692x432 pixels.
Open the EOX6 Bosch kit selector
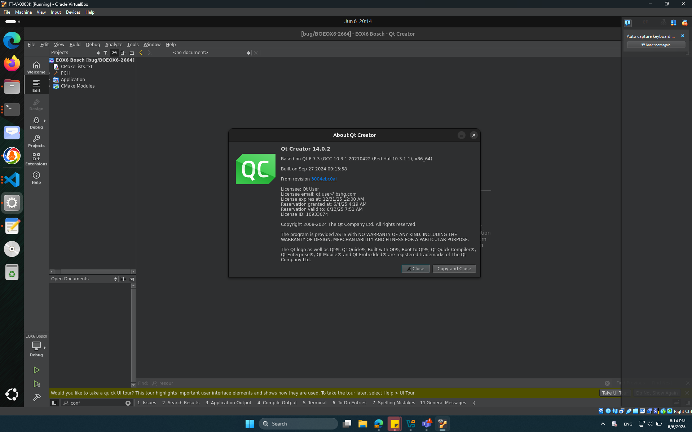coord(36,346)
